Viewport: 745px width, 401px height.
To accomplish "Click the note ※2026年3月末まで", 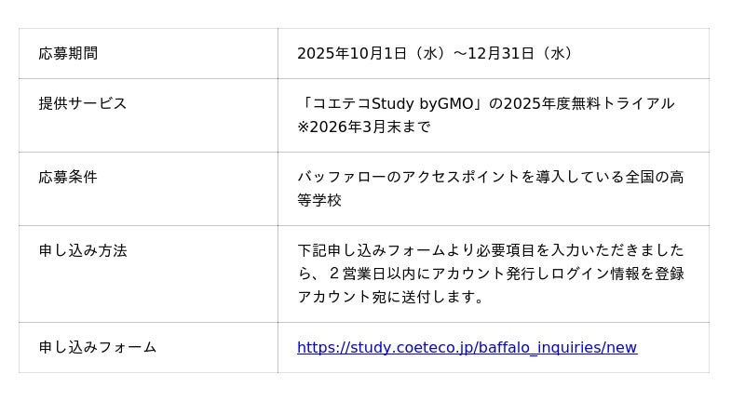I will [x=363, y=127].
